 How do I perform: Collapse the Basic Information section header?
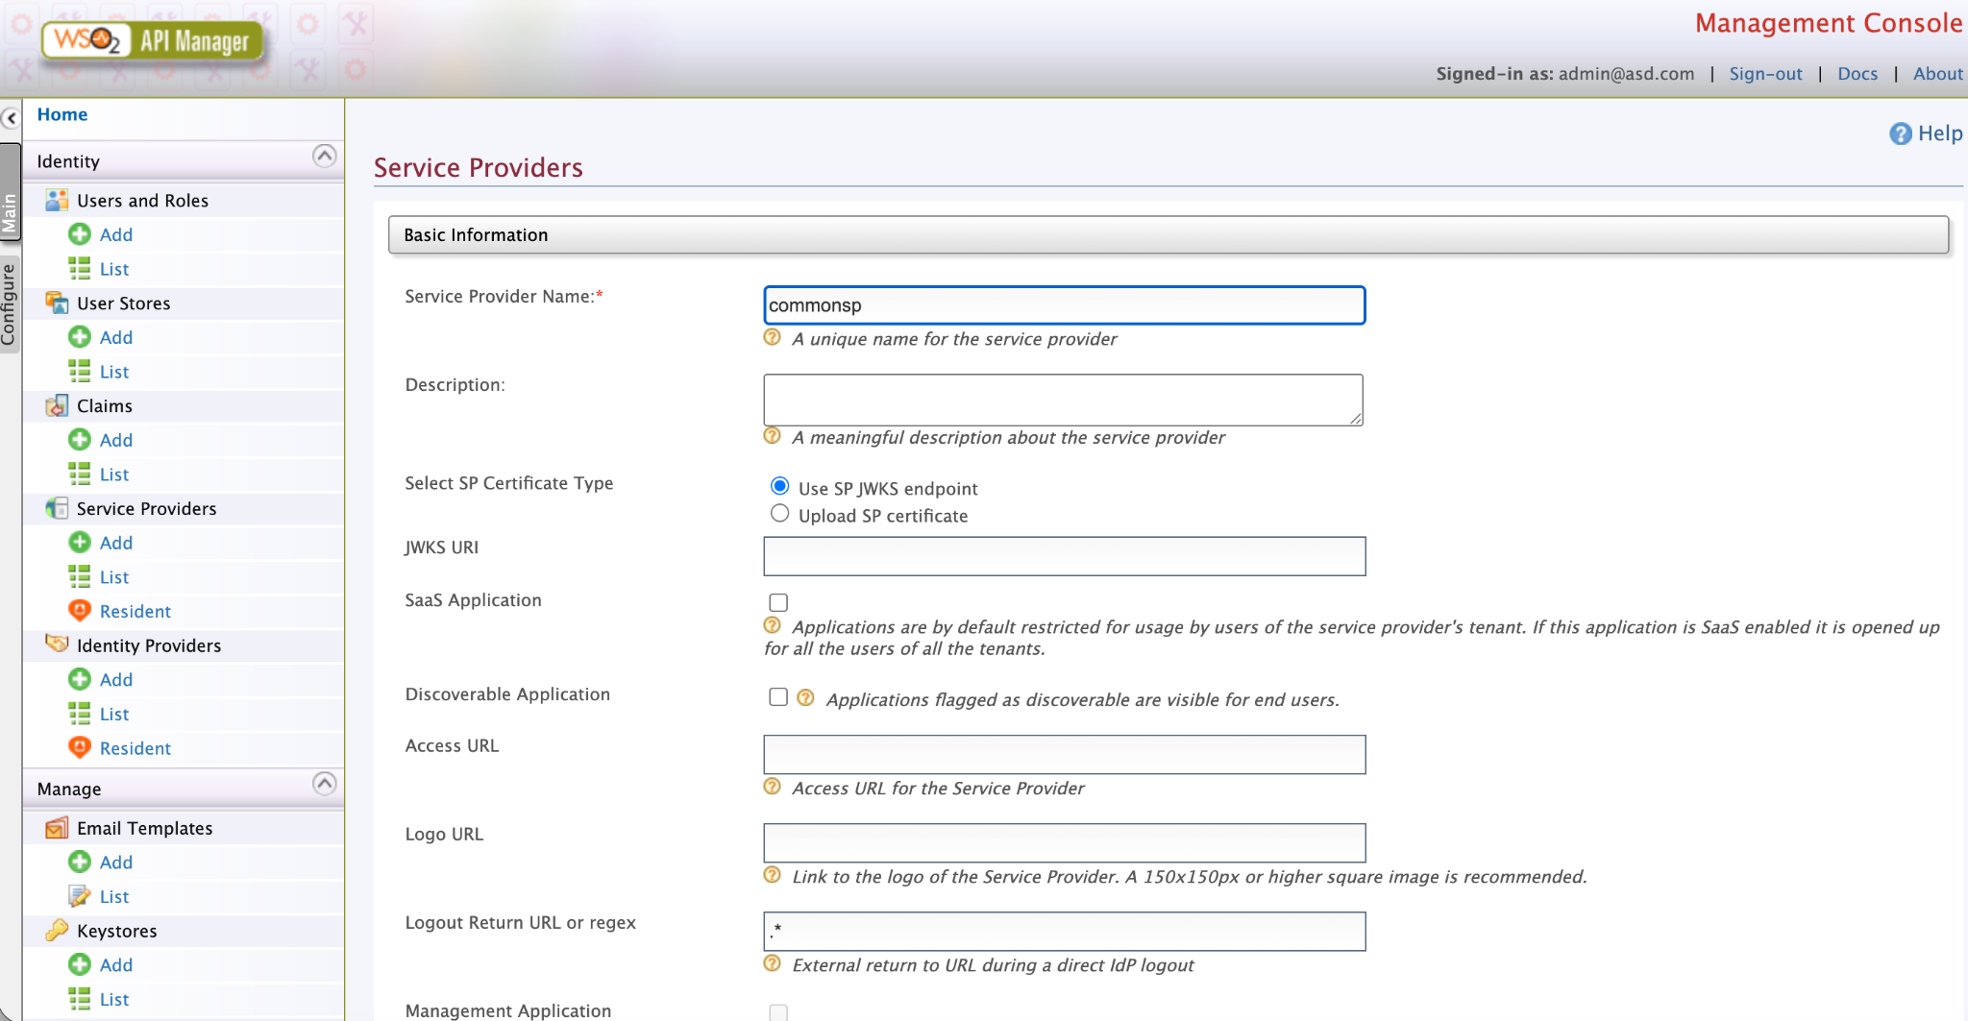click(x=1168, y=234)
